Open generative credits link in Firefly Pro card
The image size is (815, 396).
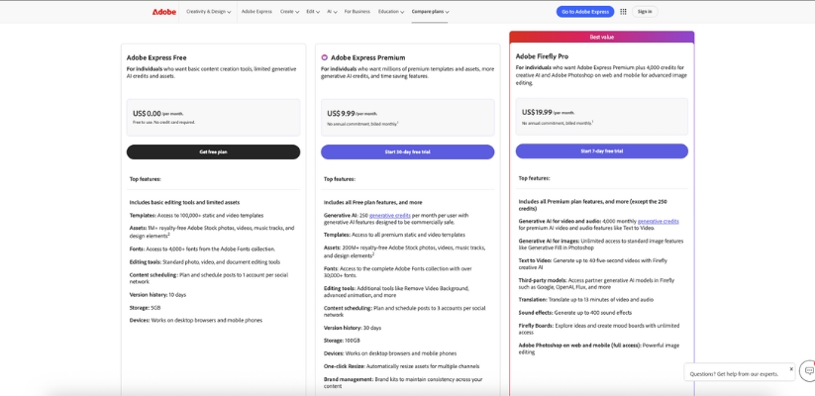(x=658, y=222)
